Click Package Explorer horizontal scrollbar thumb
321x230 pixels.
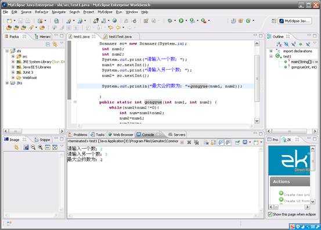15,131
